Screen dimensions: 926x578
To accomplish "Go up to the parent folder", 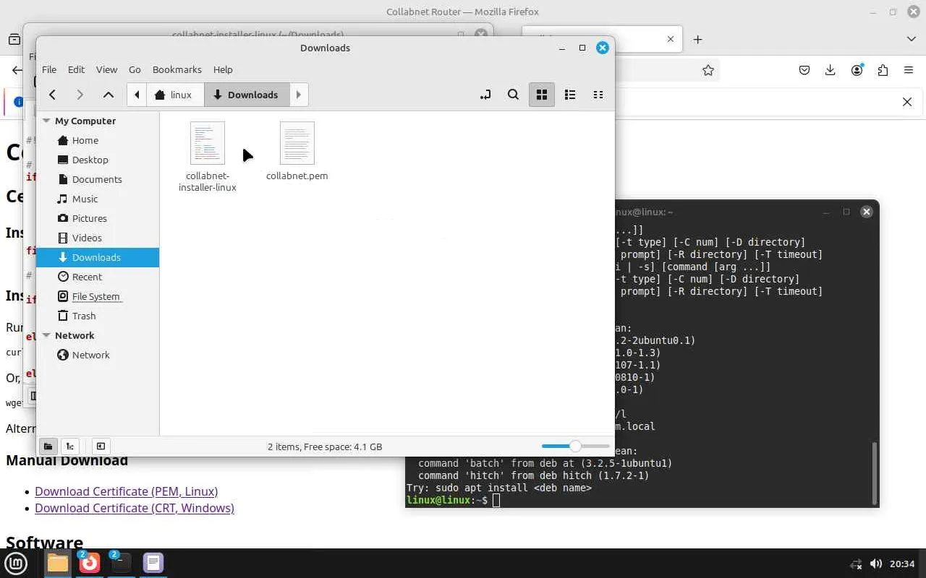I will 109,95.
